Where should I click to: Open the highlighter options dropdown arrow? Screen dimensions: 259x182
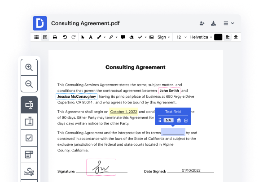tap(116, 37)
